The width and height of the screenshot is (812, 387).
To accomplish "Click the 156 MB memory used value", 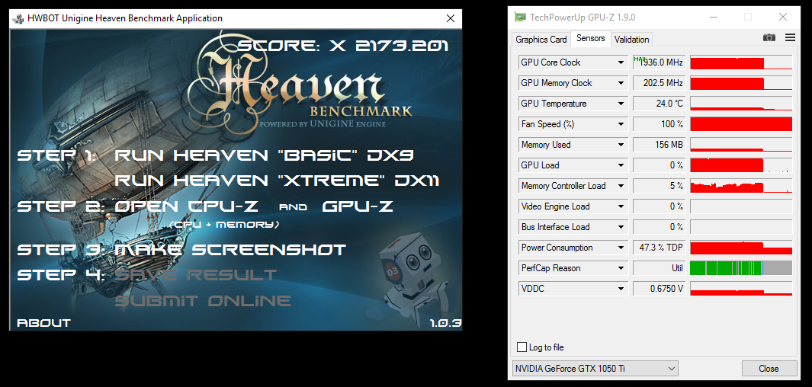I will (x=660, y=145).
